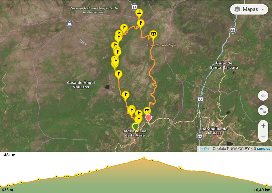Select the red end point marker
The image size is (272, 193).
point(148,118)
